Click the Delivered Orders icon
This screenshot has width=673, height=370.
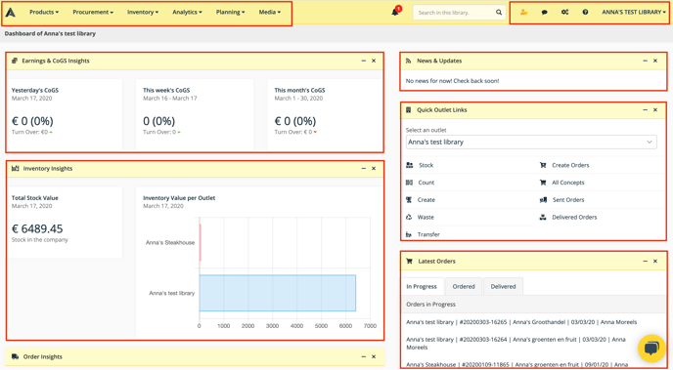(543, 217)
